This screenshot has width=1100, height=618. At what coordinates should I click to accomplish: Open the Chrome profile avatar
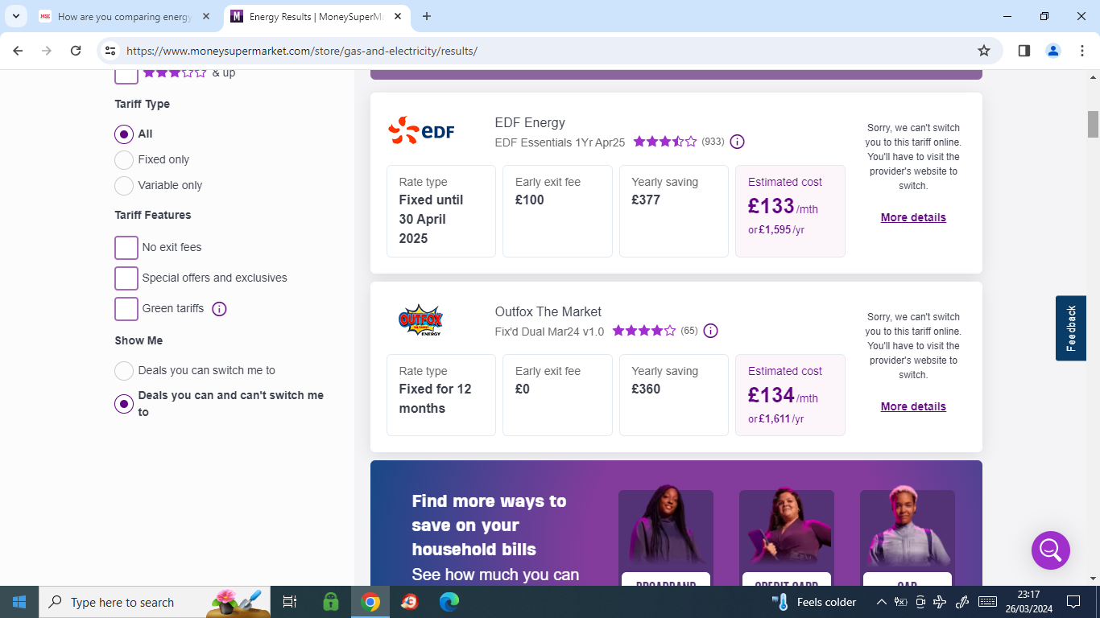1053,51
